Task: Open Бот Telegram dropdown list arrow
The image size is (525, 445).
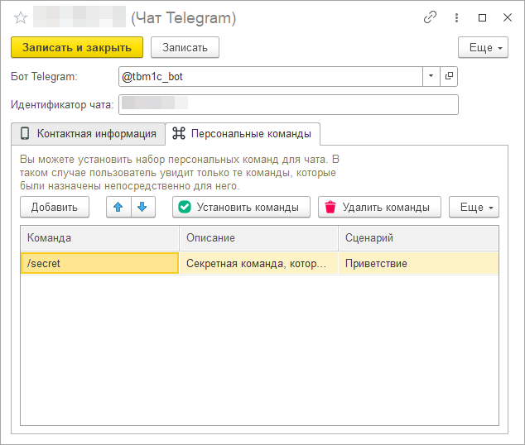Action: (431, 76)
